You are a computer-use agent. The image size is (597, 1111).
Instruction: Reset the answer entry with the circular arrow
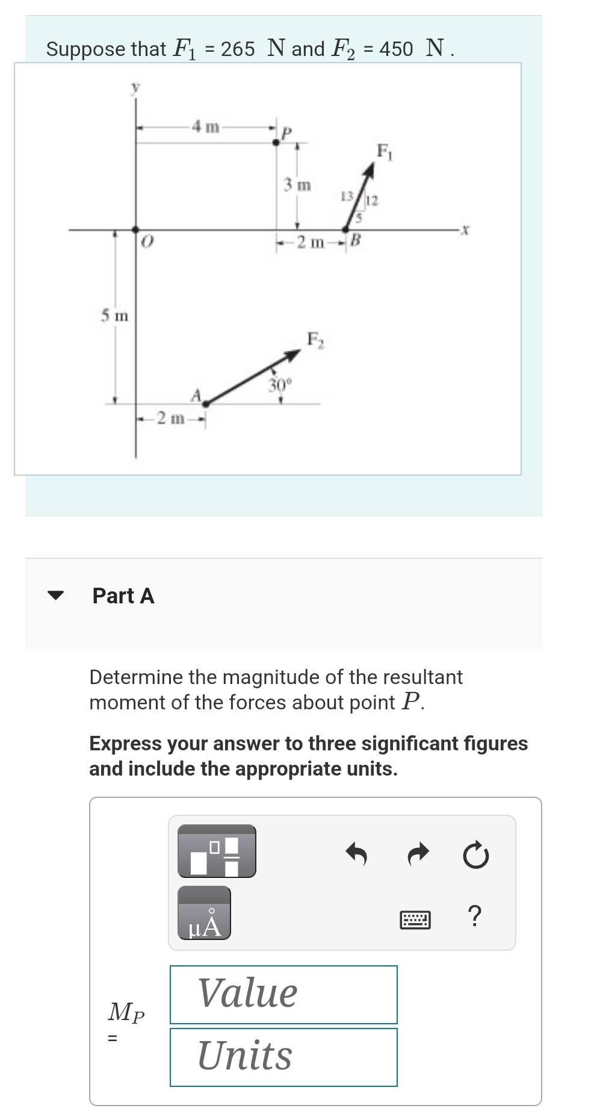(475, 853)
